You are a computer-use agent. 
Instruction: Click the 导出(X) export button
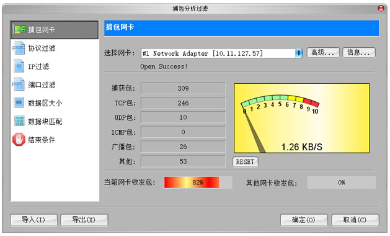pos(84,220)
